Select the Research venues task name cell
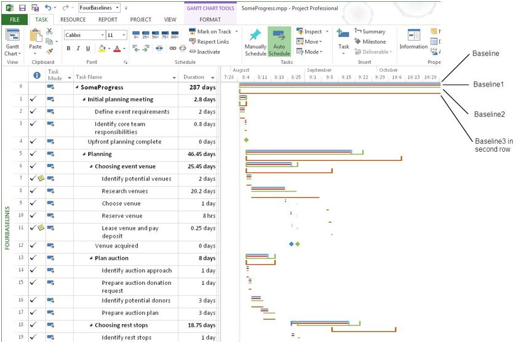This screenshot has width=523, height=342. tap(126, 191)
